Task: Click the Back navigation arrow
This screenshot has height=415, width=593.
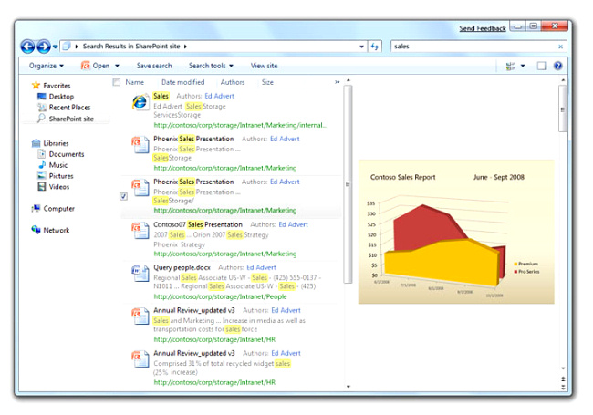Action: coord(27,47)
